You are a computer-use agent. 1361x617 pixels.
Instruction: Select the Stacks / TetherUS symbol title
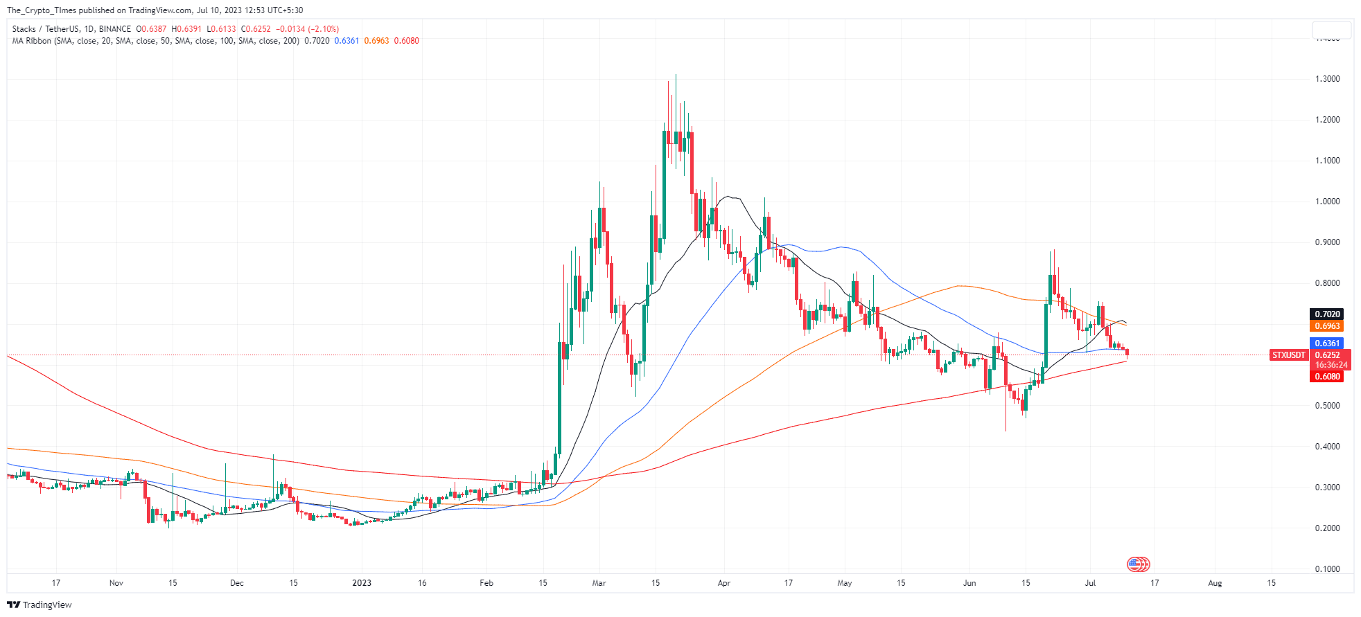point(46,29)
